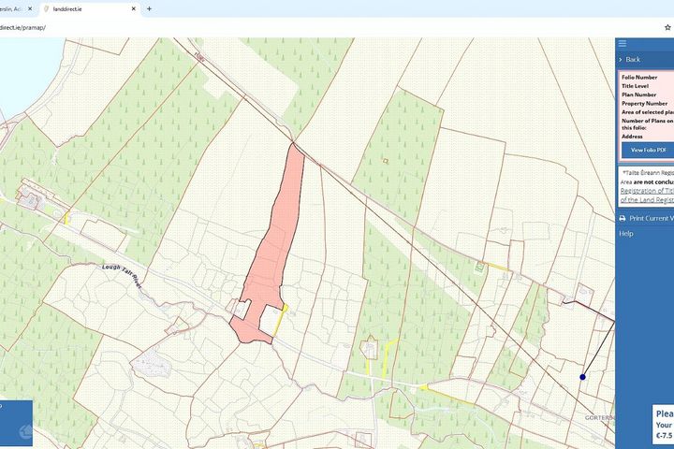674x449 pixels.
Task: Close the landdirect.ie tab
Action: pyautogui.click(x=133, y=8)
